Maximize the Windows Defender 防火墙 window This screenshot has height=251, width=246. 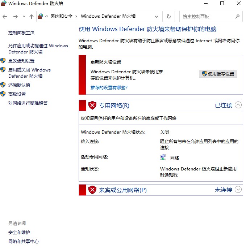point(222,3)
